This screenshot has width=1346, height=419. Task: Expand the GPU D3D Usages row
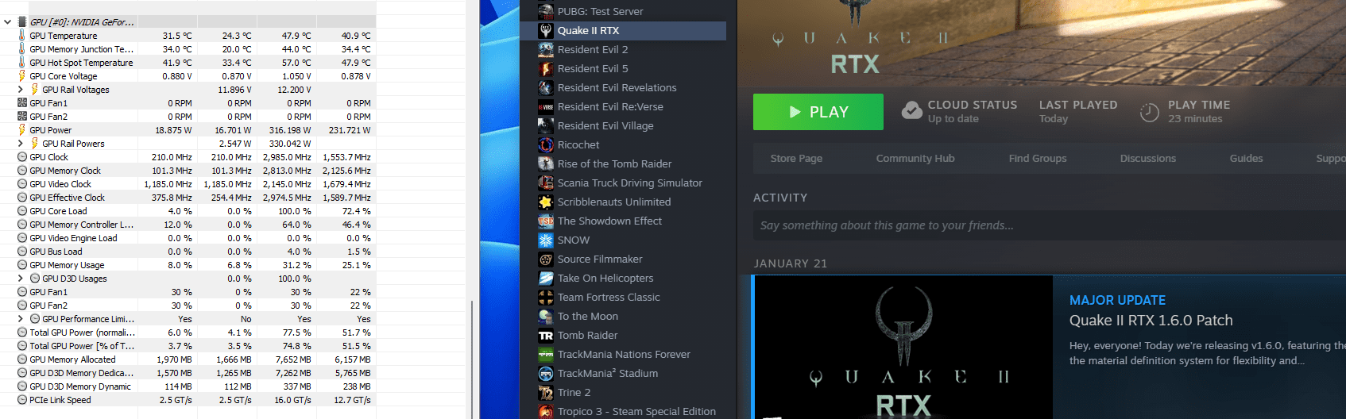tap(21, 279)
